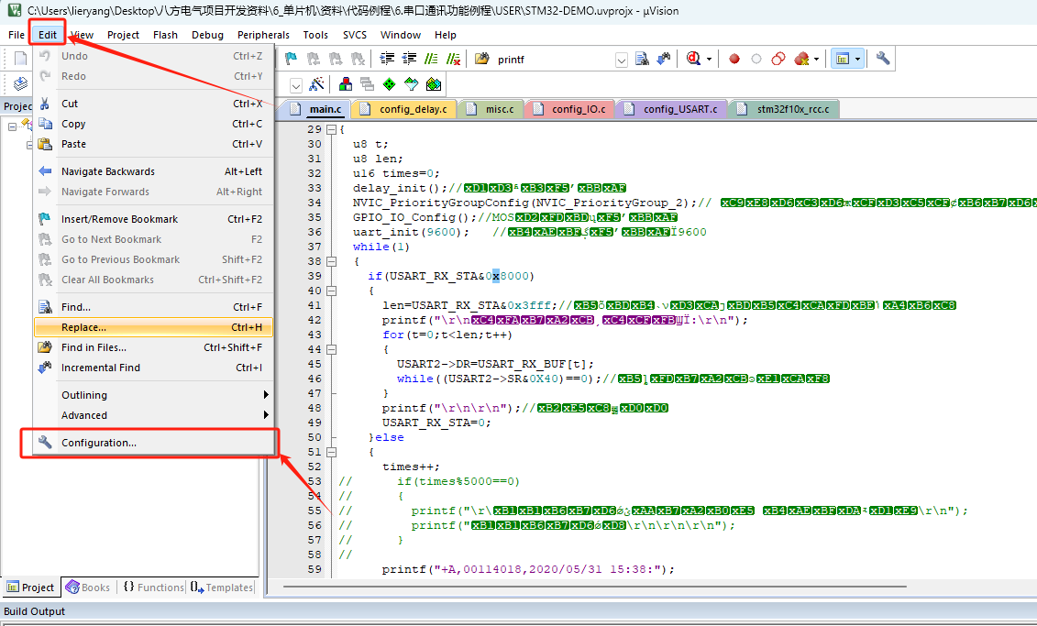Viewport: 1037px width, 626px height.
Task: Click the Indent Selection toolbar icon
Action: [x=387, y=59]
